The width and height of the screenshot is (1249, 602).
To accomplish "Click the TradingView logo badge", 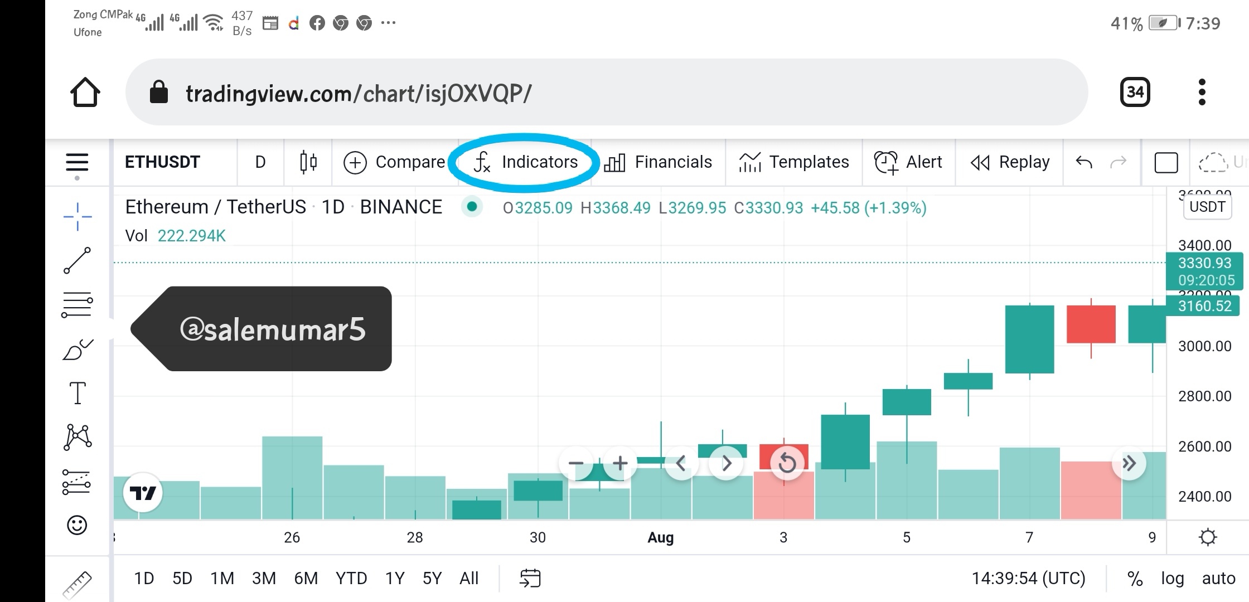I will (143, 493).
